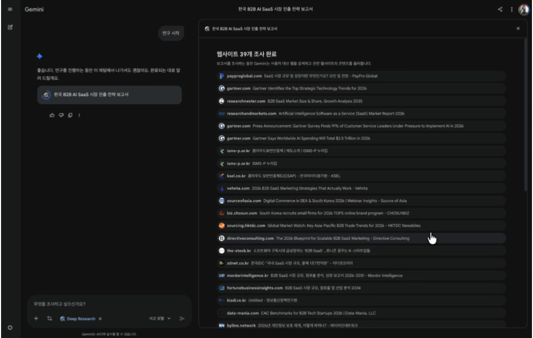Click the research icon on the chat report card
The width and height of the screenshot is (533, 338).
(x=46, y=95)
